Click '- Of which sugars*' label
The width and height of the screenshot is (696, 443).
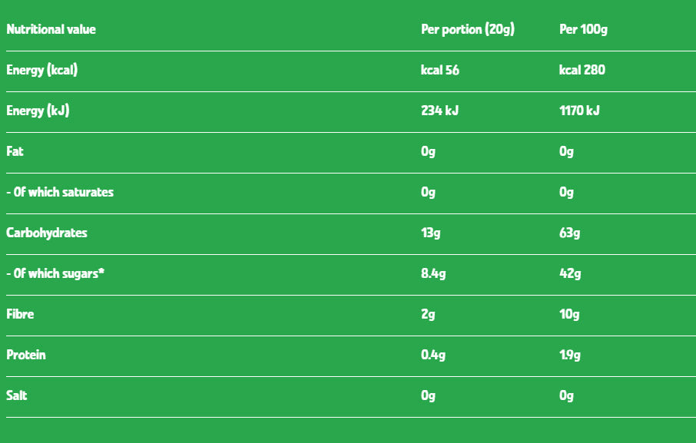click(55, 274)
